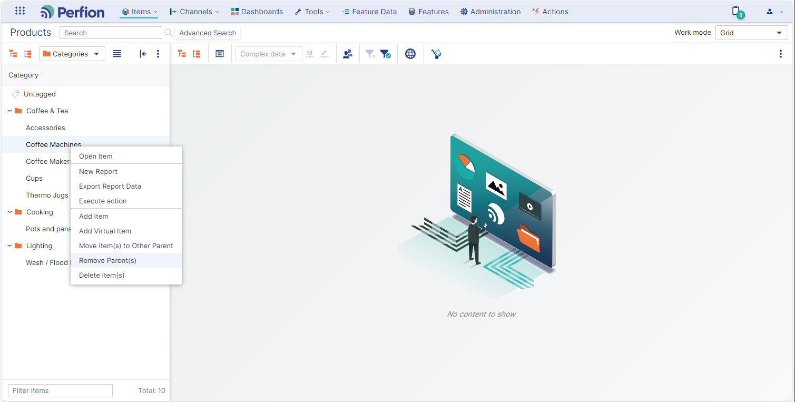Open the Channels menu
Image resolution: width=795 pixels, height=402 pixels.
click(194, 12)
